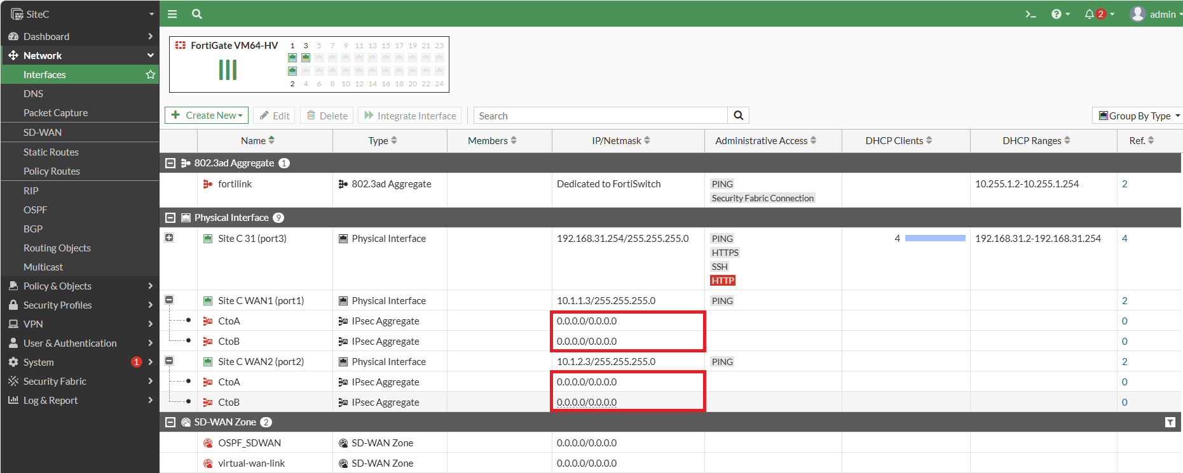Click the Site C 31 (port3) interface icon

point(208,239)
